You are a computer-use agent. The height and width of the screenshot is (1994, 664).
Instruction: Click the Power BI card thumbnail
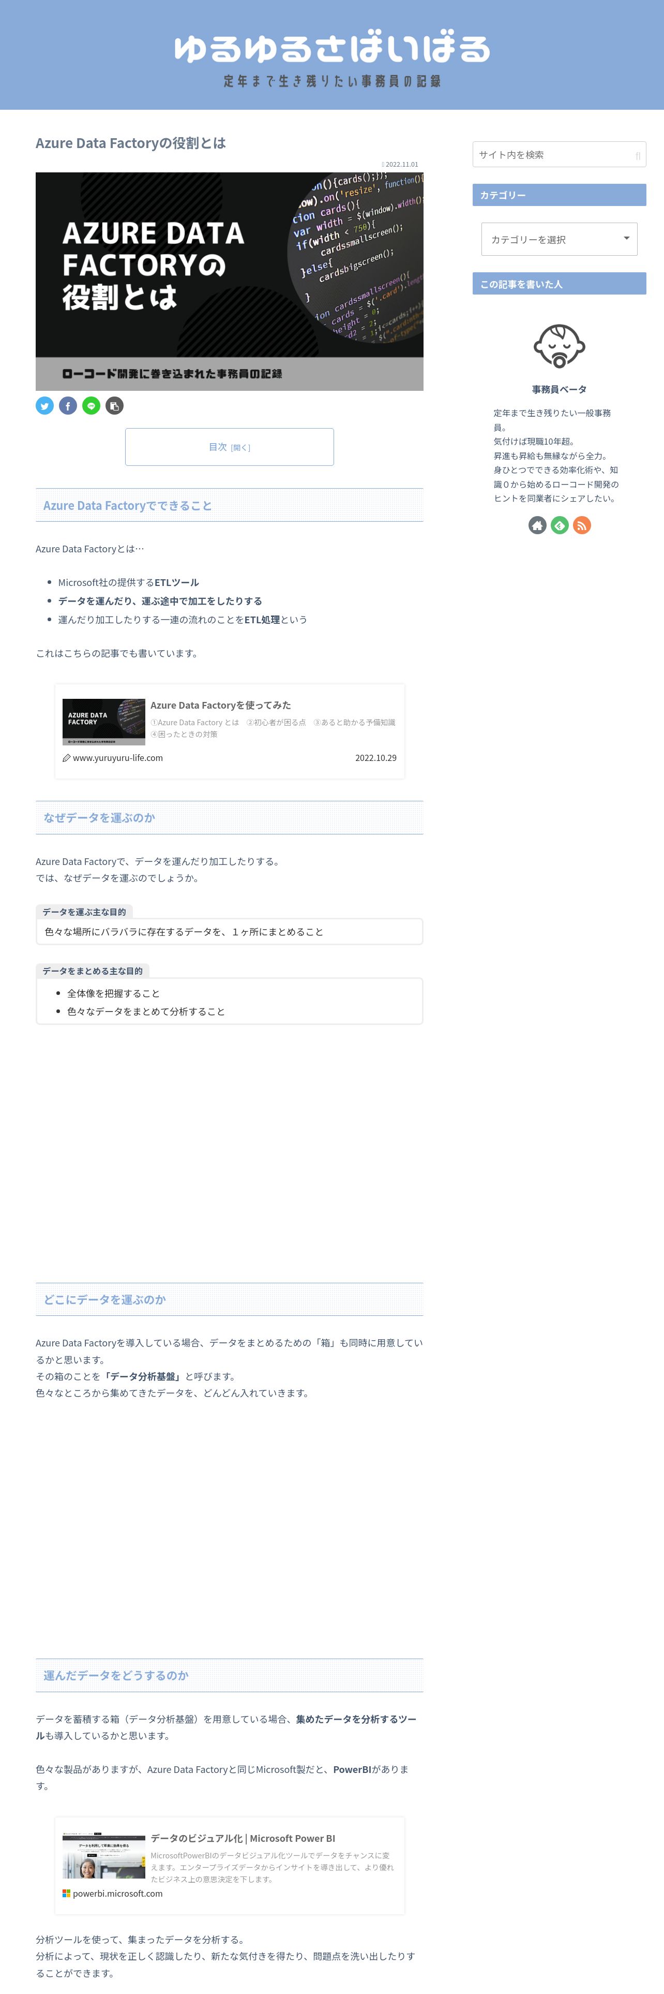pyautogui.click(x=103, y=1855)
